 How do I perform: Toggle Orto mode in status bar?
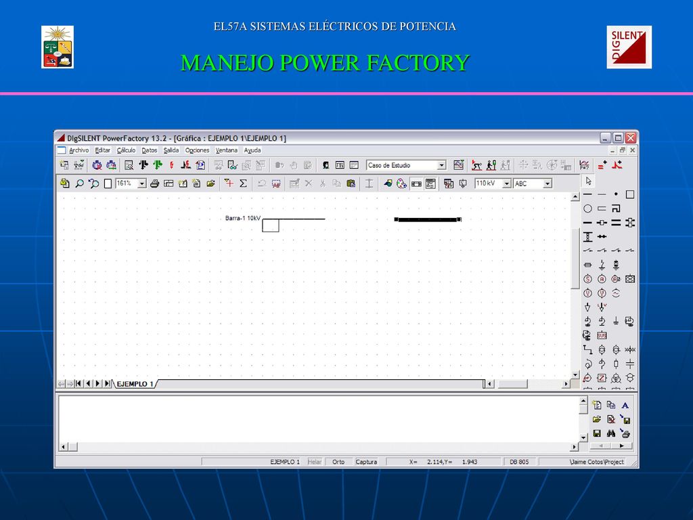(x=338, y=462)
